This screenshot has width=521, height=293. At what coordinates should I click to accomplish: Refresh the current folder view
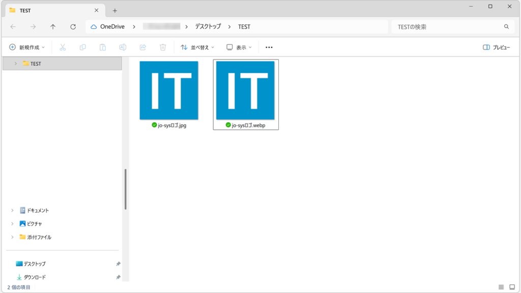(x=73, y=26)
